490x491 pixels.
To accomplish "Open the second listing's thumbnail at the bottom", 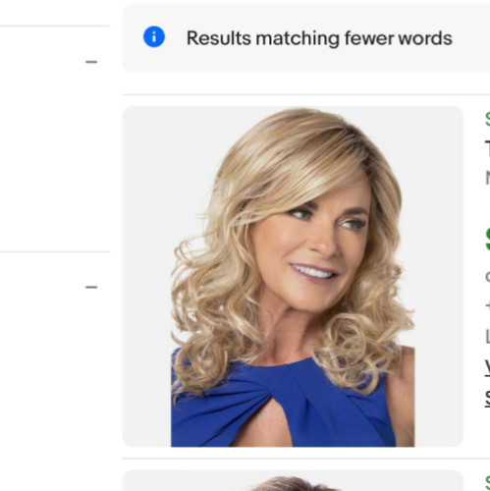I will [293, 480].
